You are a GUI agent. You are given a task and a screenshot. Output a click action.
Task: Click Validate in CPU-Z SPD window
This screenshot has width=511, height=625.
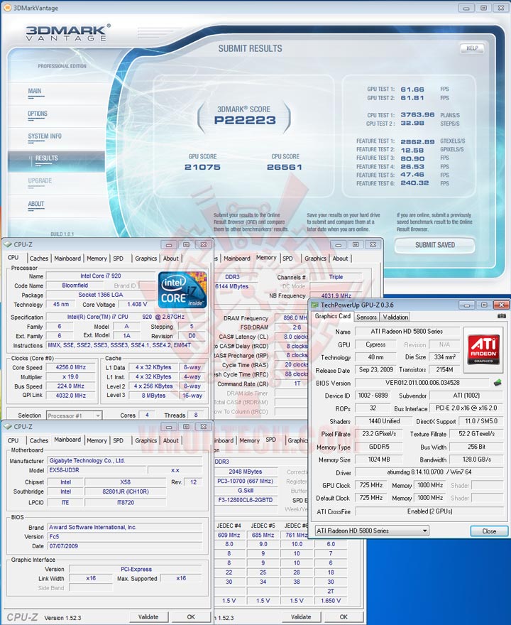coord(301,616)
